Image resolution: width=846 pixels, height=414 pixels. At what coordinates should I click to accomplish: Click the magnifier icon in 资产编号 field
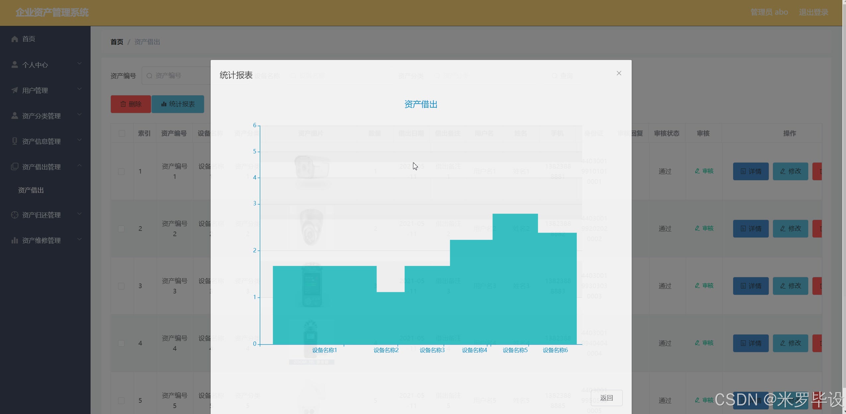[149, 76]
